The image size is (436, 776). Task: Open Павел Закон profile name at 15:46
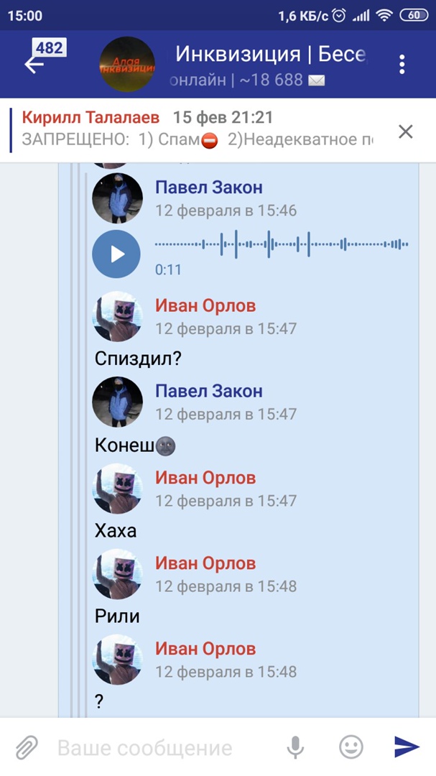click(209, 188)
